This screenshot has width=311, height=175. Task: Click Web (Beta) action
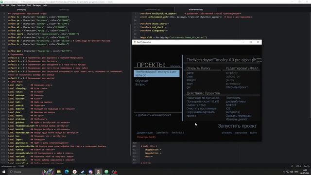[x=233, y=112]
